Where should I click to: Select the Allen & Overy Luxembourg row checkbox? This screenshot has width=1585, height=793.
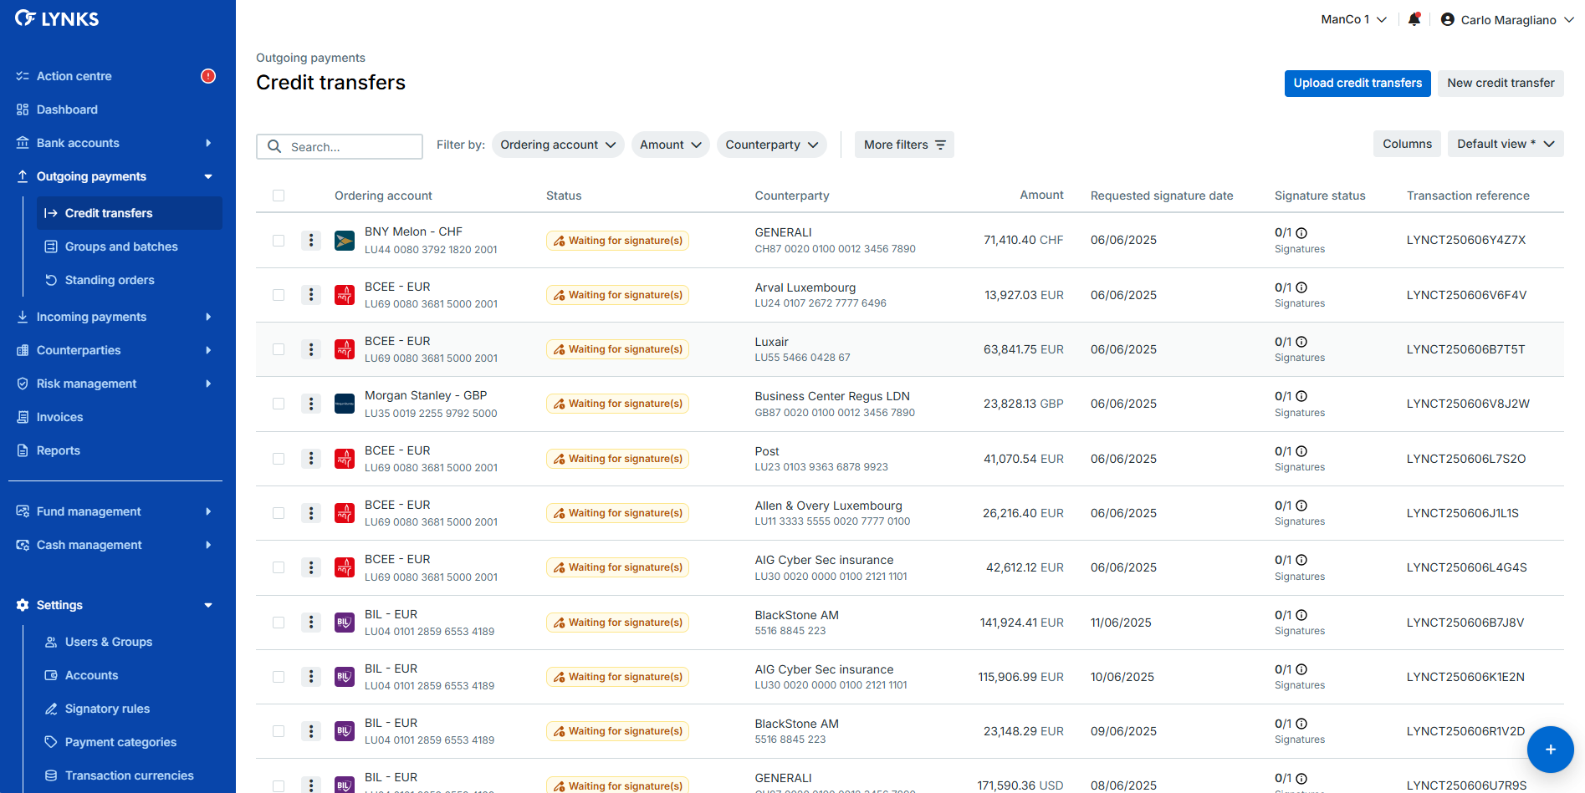point(279,513)
